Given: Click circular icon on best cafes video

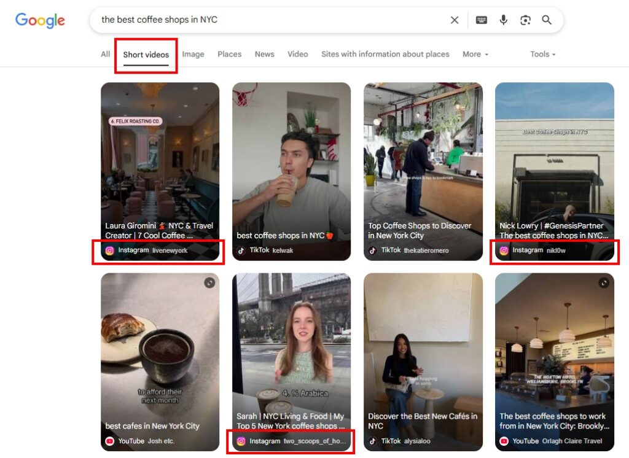Looking at the screenshot, I should [209, 283].
